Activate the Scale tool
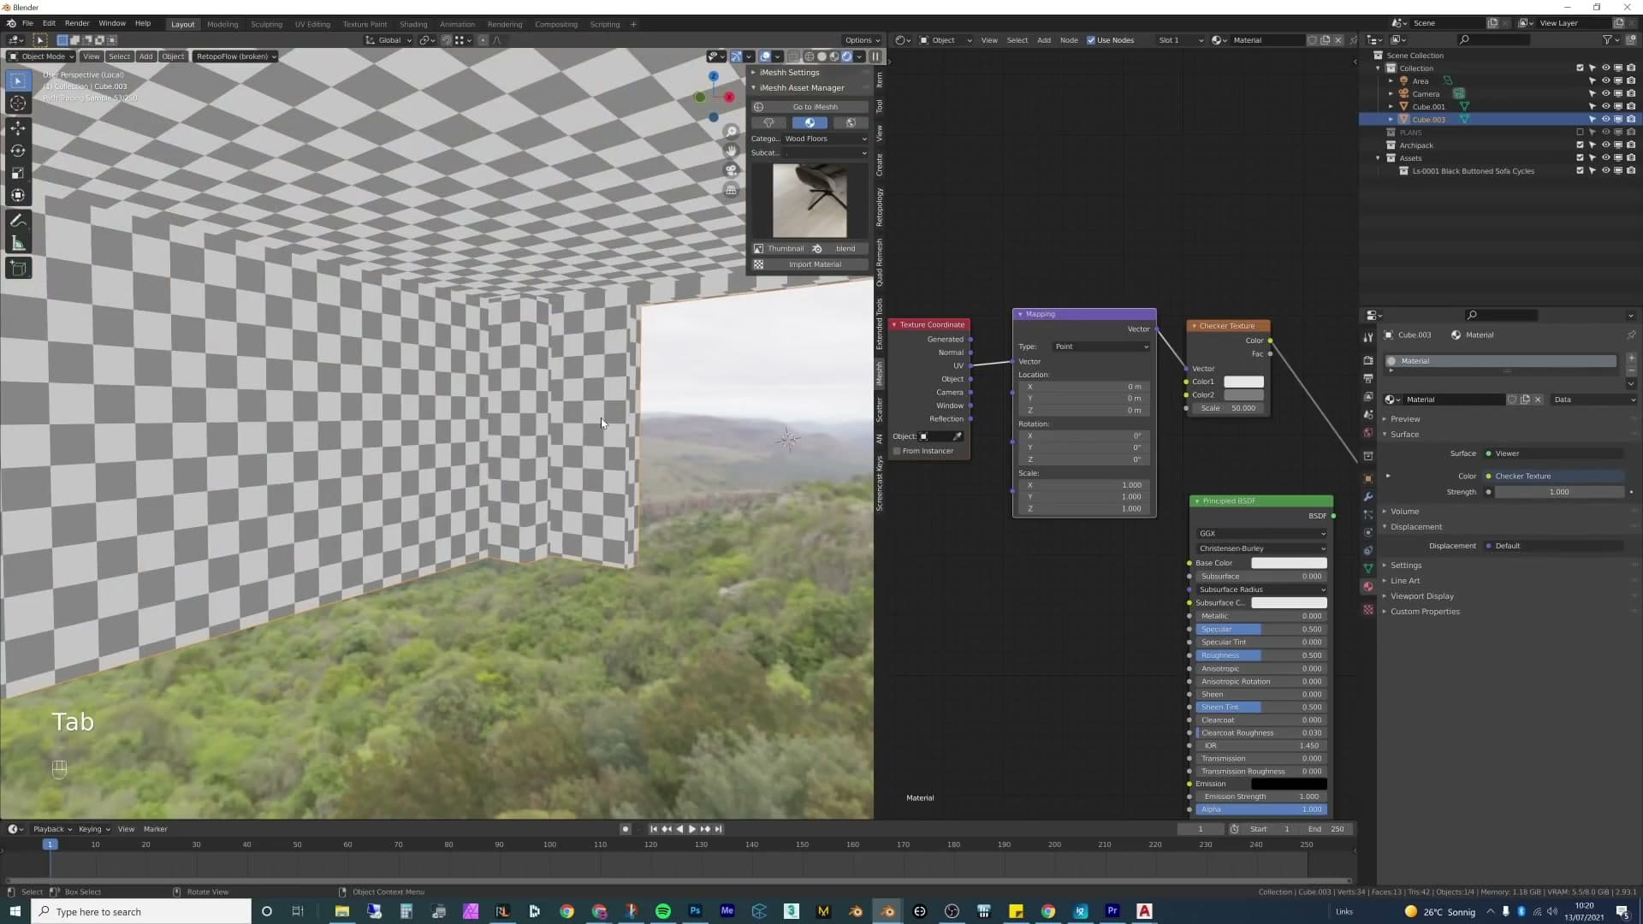 18,173
